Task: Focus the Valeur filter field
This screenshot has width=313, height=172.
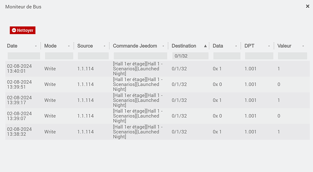Action: [x=293, y=56]
